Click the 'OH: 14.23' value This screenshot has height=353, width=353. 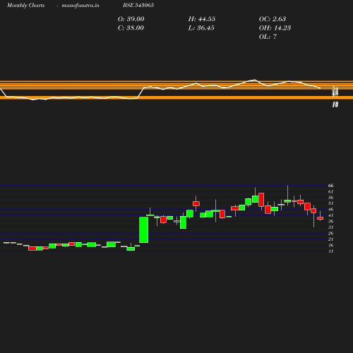pyautogui.click(x=275, y=28)
